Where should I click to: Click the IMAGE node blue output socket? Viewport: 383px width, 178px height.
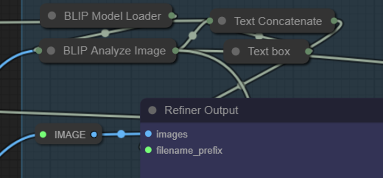click(x=94, y=134)
